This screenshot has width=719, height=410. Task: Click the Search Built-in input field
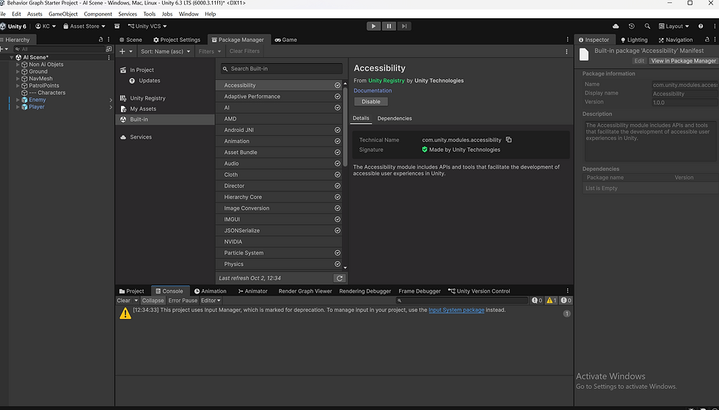click(282, 69)
